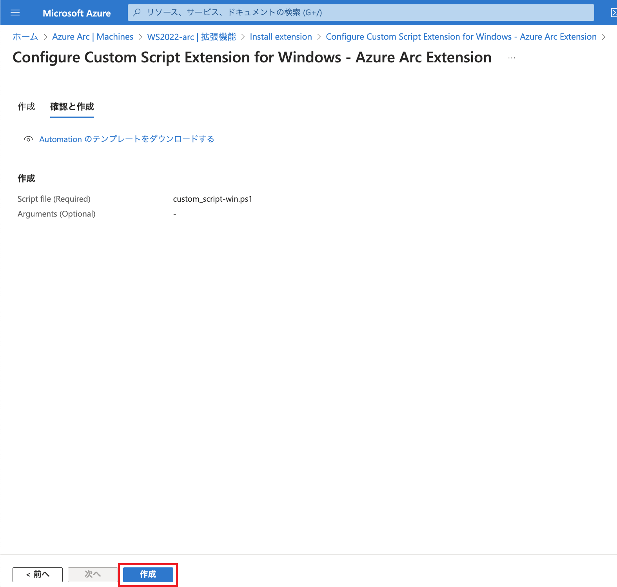Click the Arguments (Optional) label
Image resolution: width=617 pixels, height=587 pixels.
56,214
